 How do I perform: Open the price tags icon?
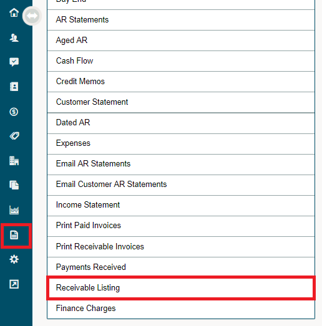[14, 136]
